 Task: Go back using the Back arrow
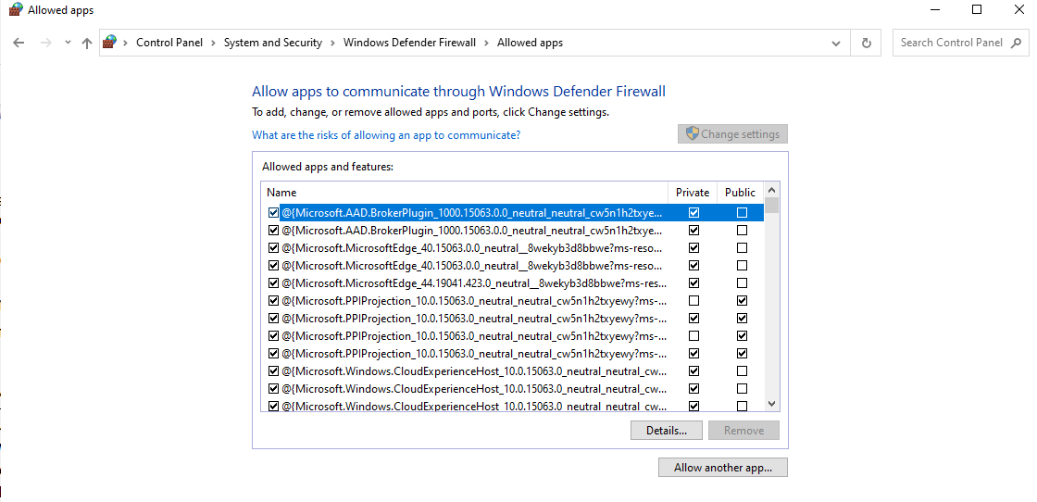tap(19, 43)
